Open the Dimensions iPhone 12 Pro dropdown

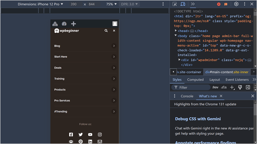[40, 4]
